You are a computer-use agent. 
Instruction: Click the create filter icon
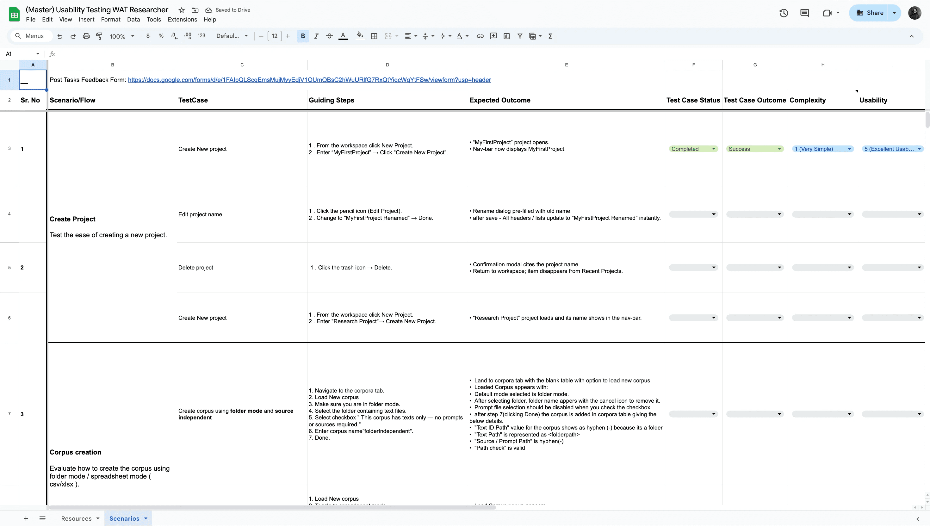click(x=519, y=36)
